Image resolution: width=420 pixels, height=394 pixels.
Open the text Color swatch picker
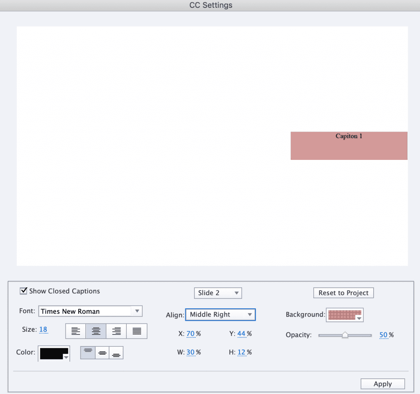click(x=54, y=353)
